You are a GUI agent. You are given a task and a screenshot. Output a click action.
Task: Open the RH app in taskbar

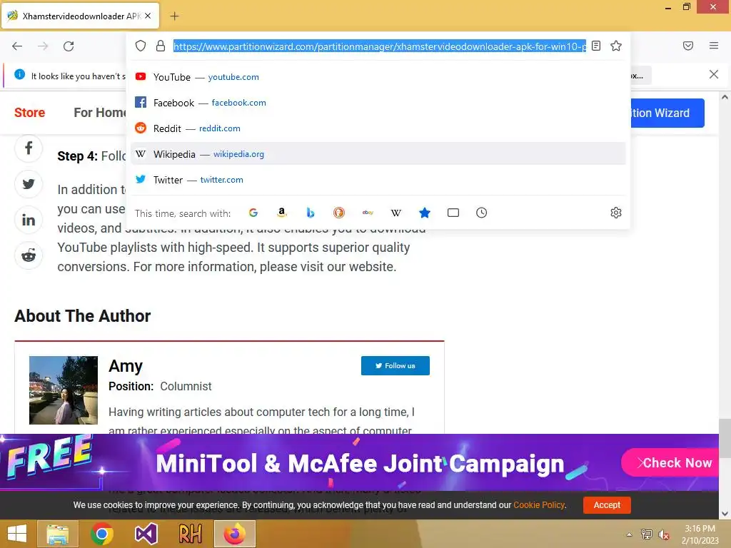(190, 534)
